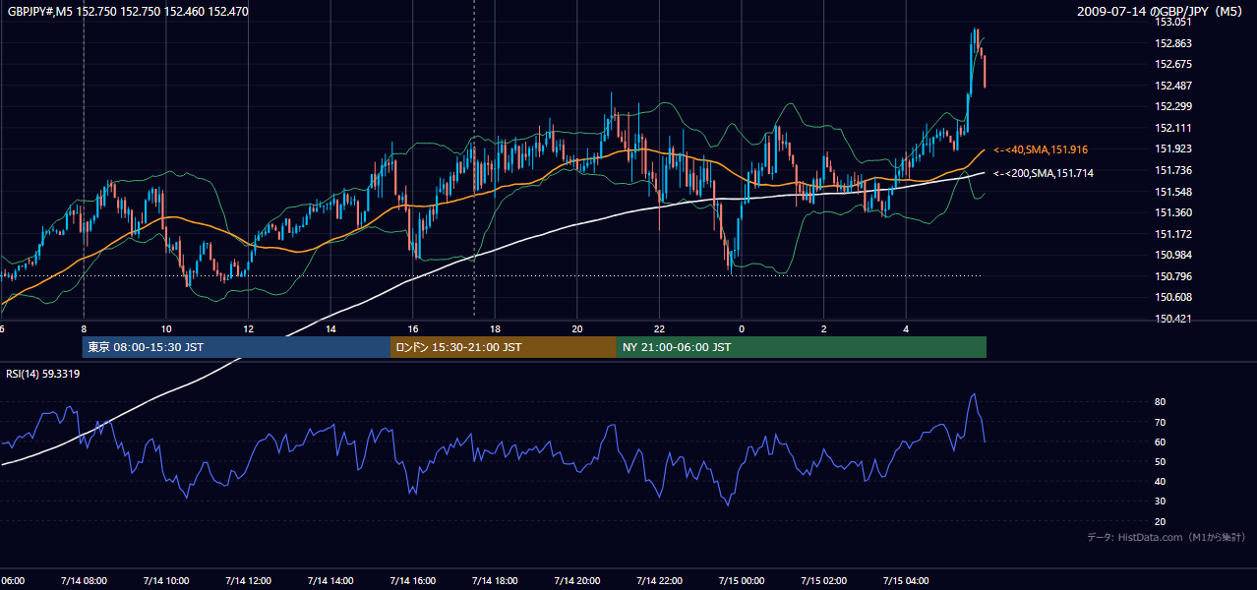Click the 150.421 price axis label
The width and height of the screenshot is (1257, 590).
tap(1173, 319)
